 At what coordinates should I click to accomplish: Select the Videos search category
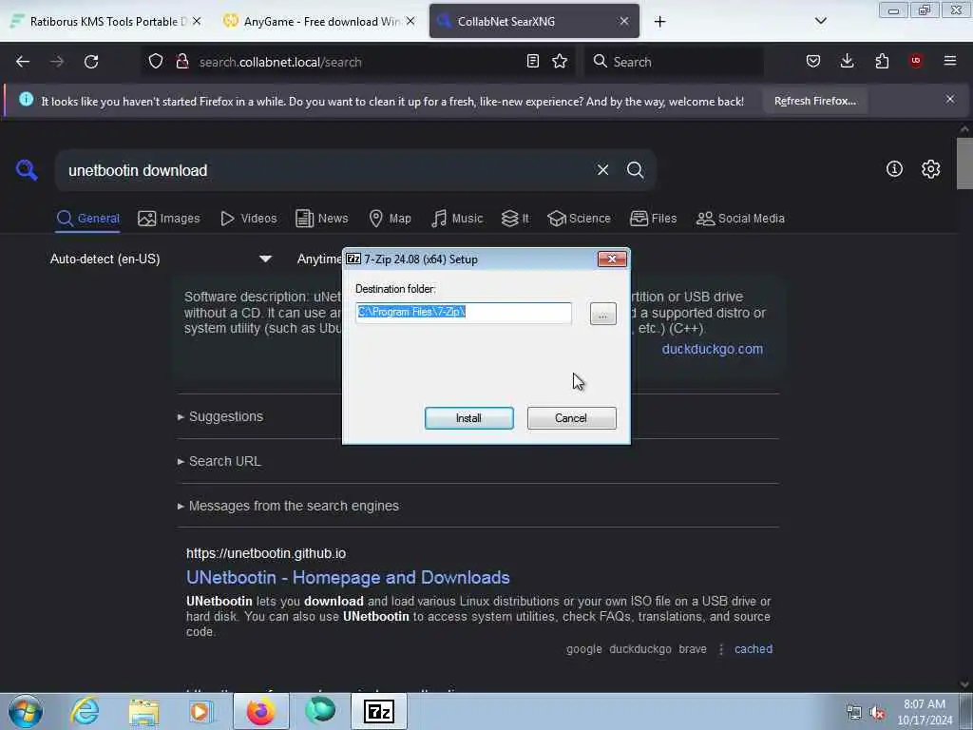click(249, 219)
